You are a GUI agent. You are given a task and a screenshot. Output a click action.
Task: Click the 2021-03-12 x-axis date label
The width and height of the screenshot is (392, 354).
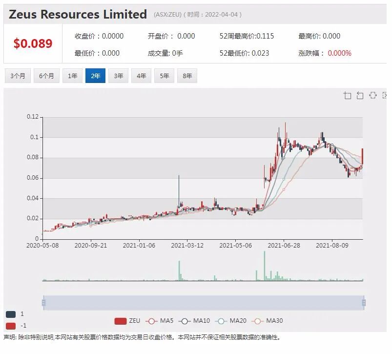[x=187, y=246]
